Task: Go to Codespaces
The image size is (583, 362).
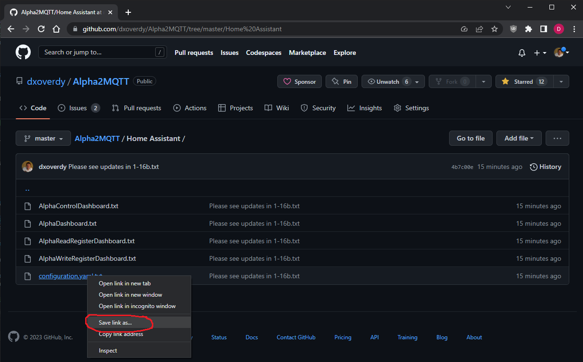Action: (264, 53)
